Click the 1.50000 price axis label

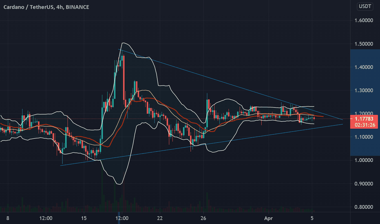pyautogui.click(x=364, y=44)
